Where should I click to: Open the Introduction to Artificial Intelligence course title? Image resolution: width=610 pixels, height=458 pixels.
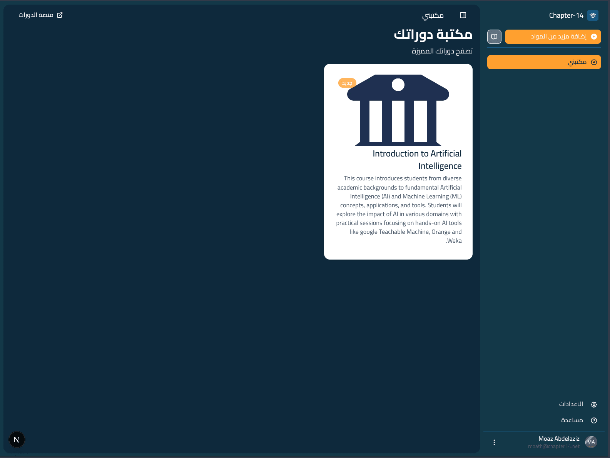417,160
